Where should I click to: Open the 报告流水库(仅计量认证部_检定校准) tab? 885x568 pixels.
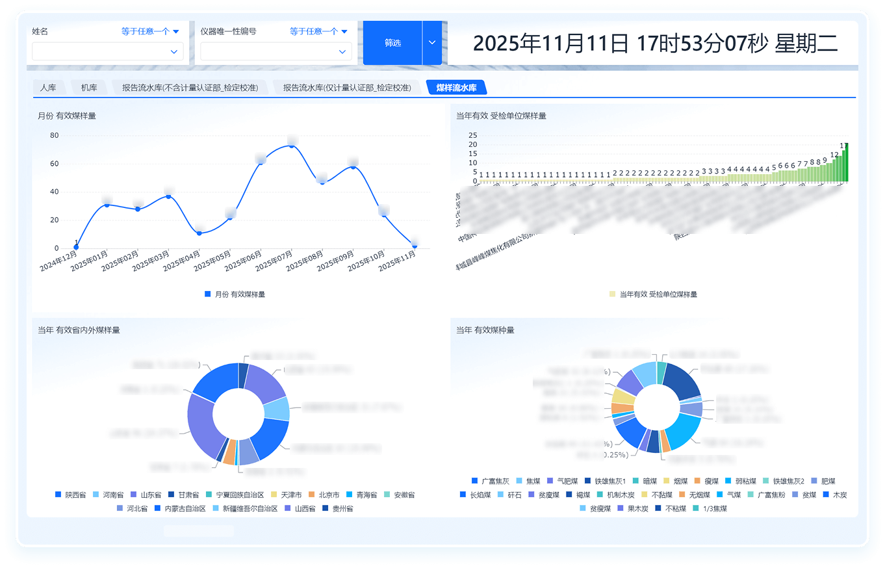[347, 88]
